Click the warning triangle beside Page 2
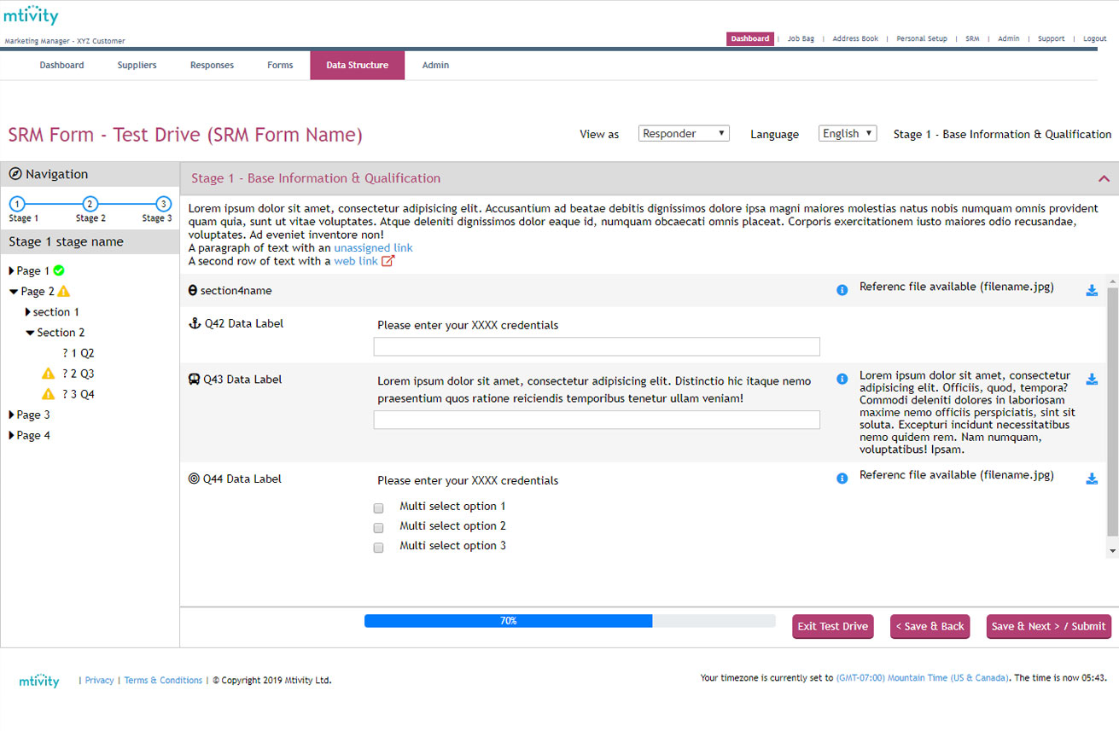Viewport: 1119px width, 731px height. point(64,291)
